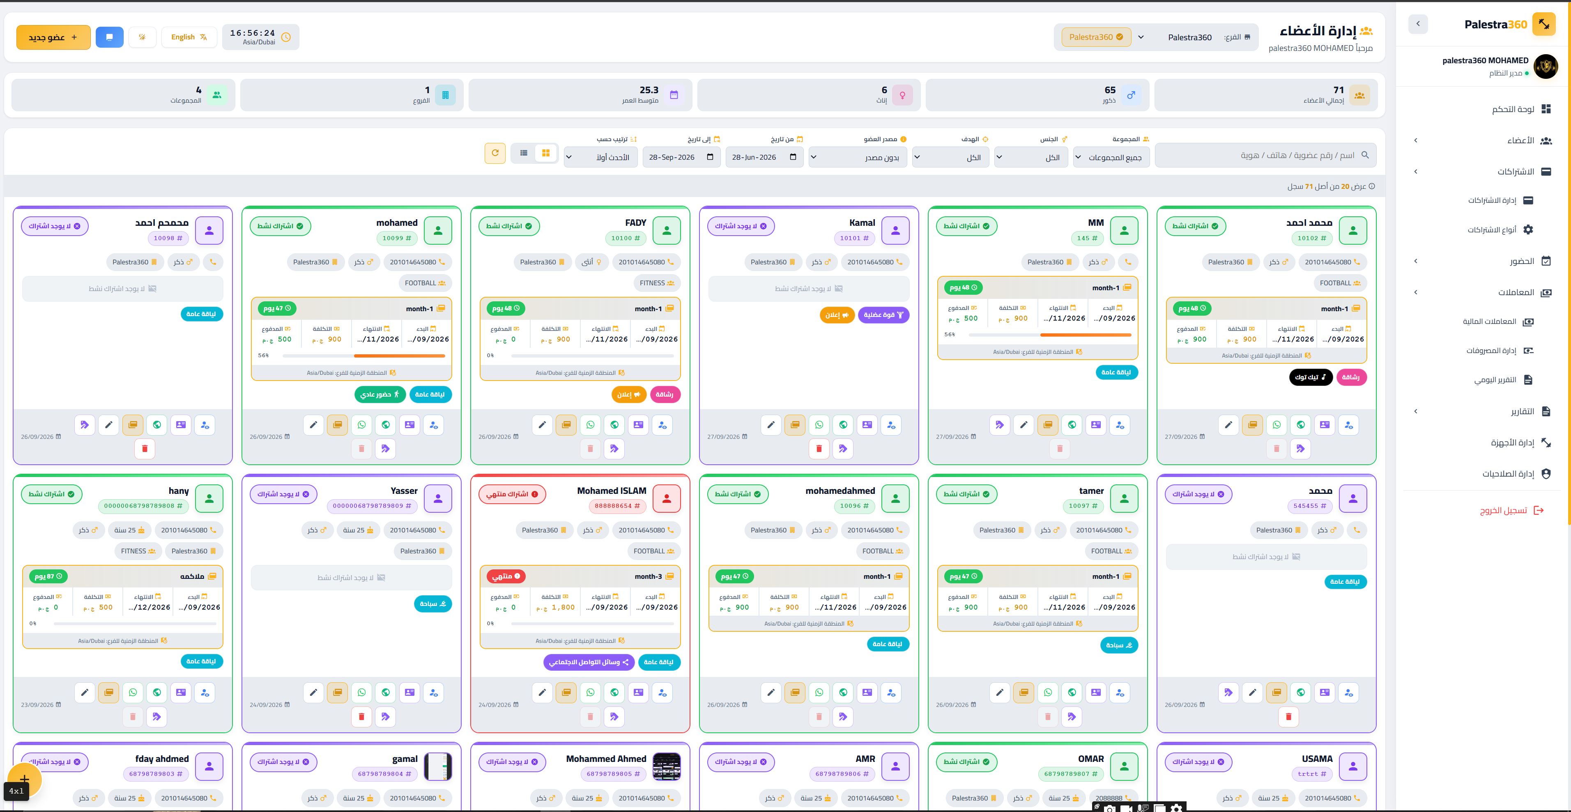1571x812 pixels.
Task: Click the magic wand icon beside English
Action: point(142,37)
